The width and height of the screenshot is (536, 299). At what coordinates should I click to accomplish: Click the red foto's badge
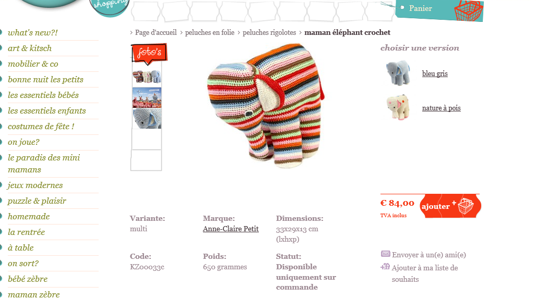tap(149, 53)
